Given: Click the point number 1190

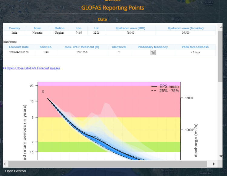Looking at the screenshot, I should point(46,52).
